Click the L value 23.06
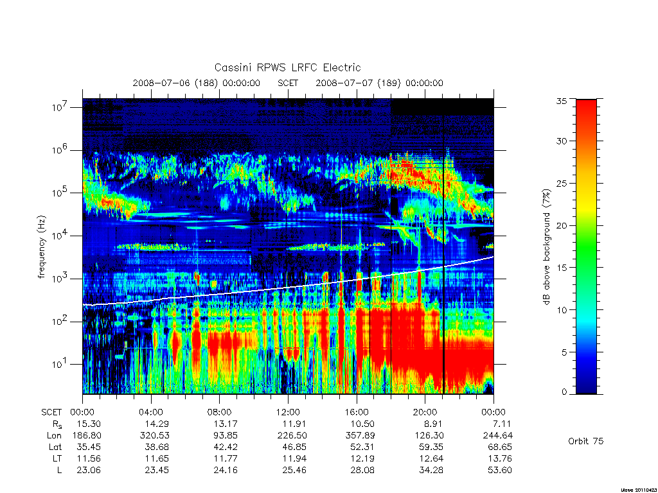Image resolution: width=658 pixels, height=493 pixels. (89, 471)
